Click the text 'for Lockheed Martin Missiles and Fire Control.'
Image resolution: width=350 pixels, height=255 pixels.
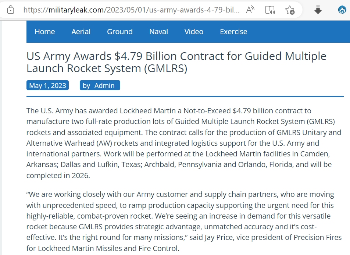coord(103,248)
